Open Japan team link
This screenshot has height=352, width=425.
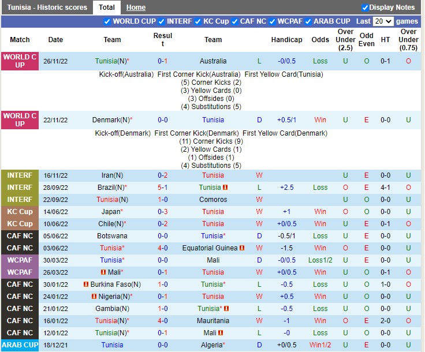[111, 212]
